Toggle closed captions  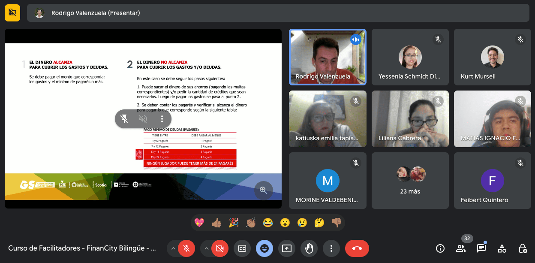[242, 248]
